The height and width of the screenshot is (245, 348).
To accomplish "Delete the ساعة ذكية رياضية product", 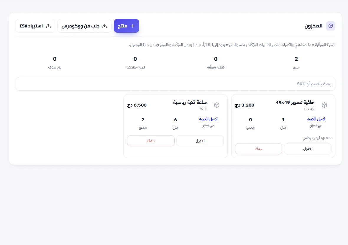I will (x=151, y=141).
